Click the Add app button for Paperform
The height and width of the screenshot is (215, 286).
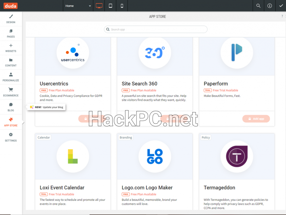(x=256, y=119)
